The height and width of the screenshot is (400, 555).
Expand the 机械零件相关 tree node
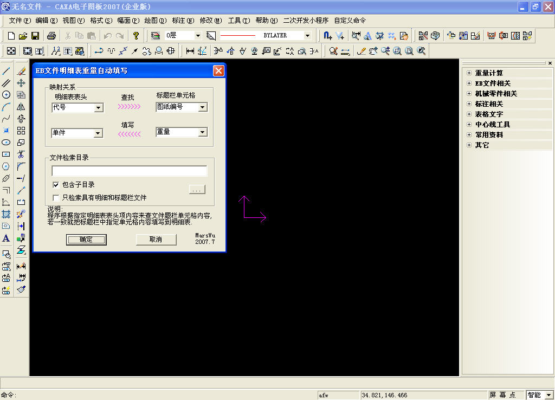point(469,93)
